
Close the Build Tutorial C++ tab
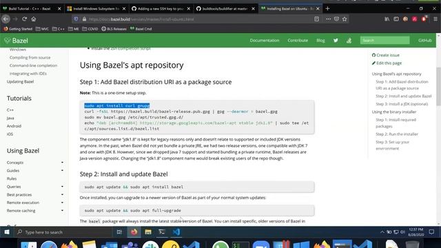click(x=59, y=9)
